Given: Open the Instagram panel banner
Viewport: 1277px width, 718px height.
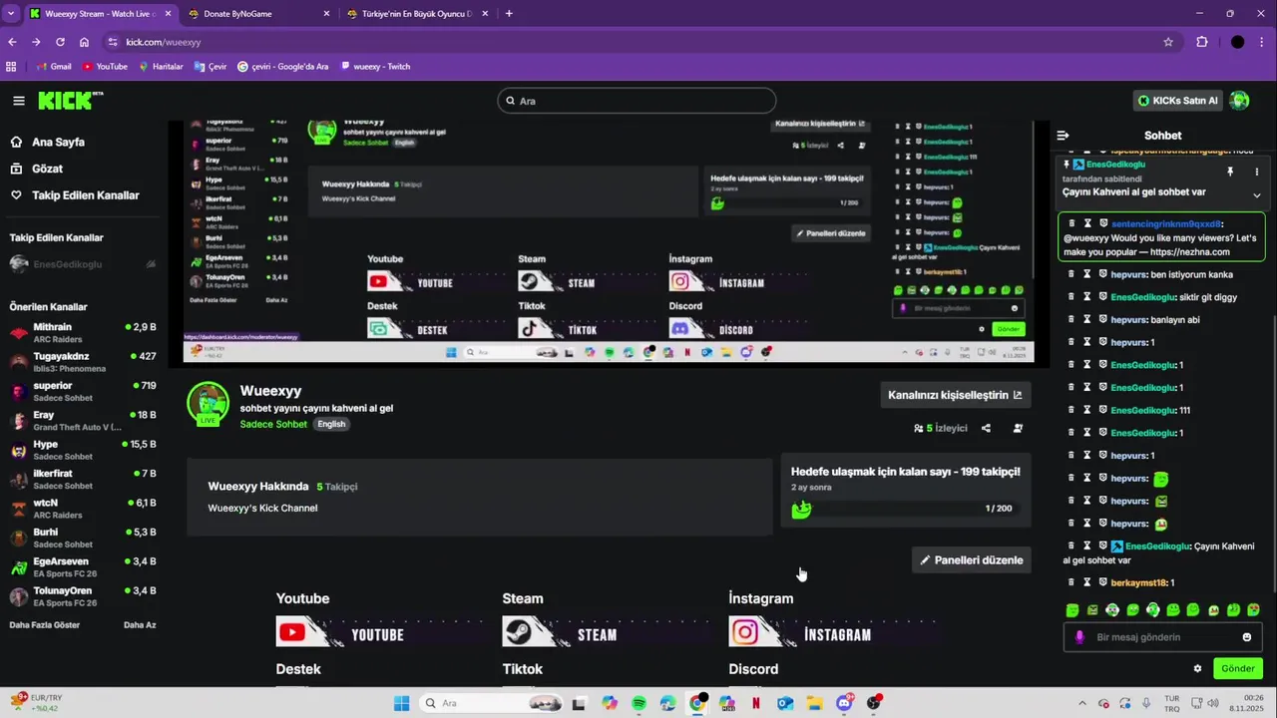Looking at the screenshot, I should click(x=835, y=632).
